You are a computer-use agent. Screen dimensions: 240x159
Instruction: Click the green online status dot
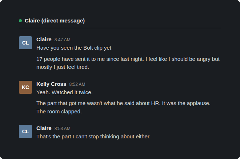pyautogui.click(x=20, y=21)
